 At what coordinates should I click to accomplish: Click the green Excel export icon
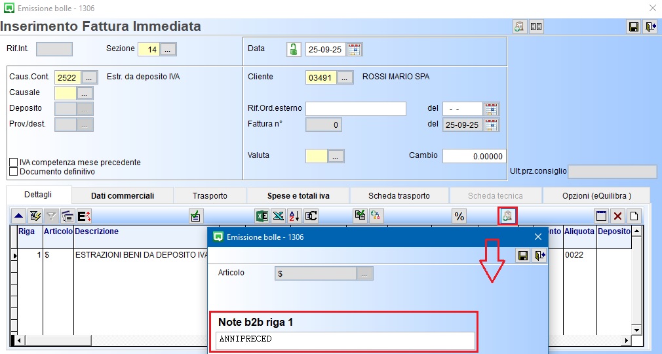click(x=262, y=216)
